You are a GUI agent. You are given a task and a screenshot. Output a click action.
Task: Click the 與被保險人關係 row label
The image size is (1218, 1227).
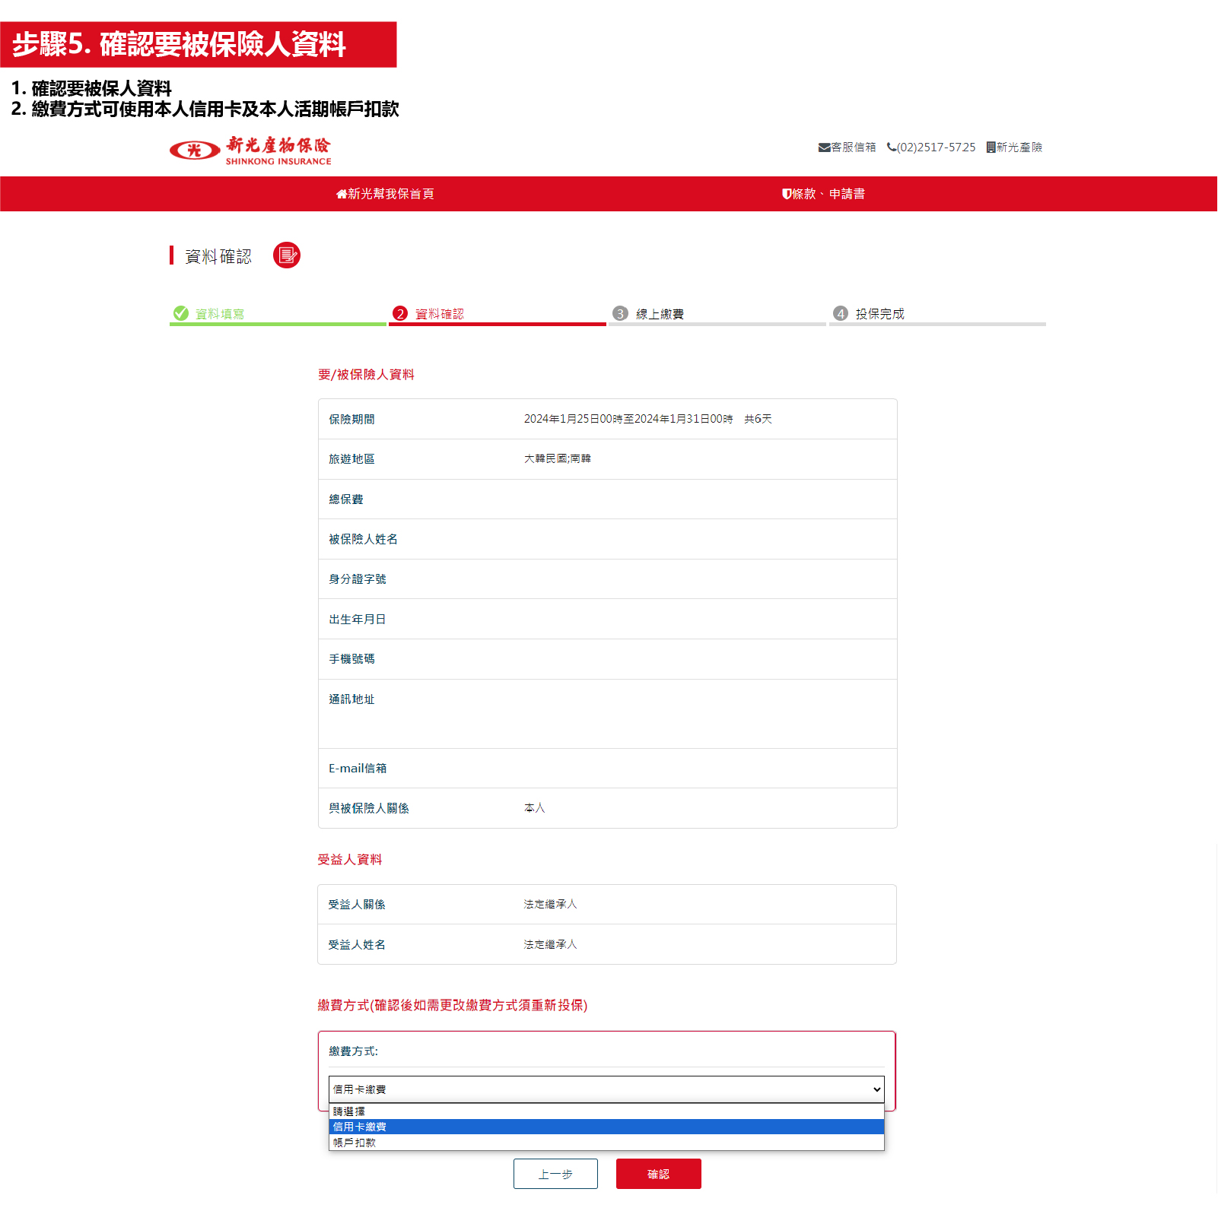point(369,808)
